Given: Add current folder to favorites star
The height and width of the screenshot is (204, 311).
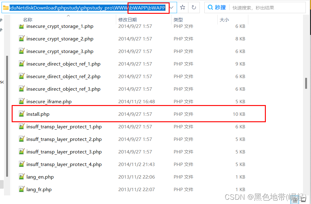Looking at the screenshot, I should (183, 8).
